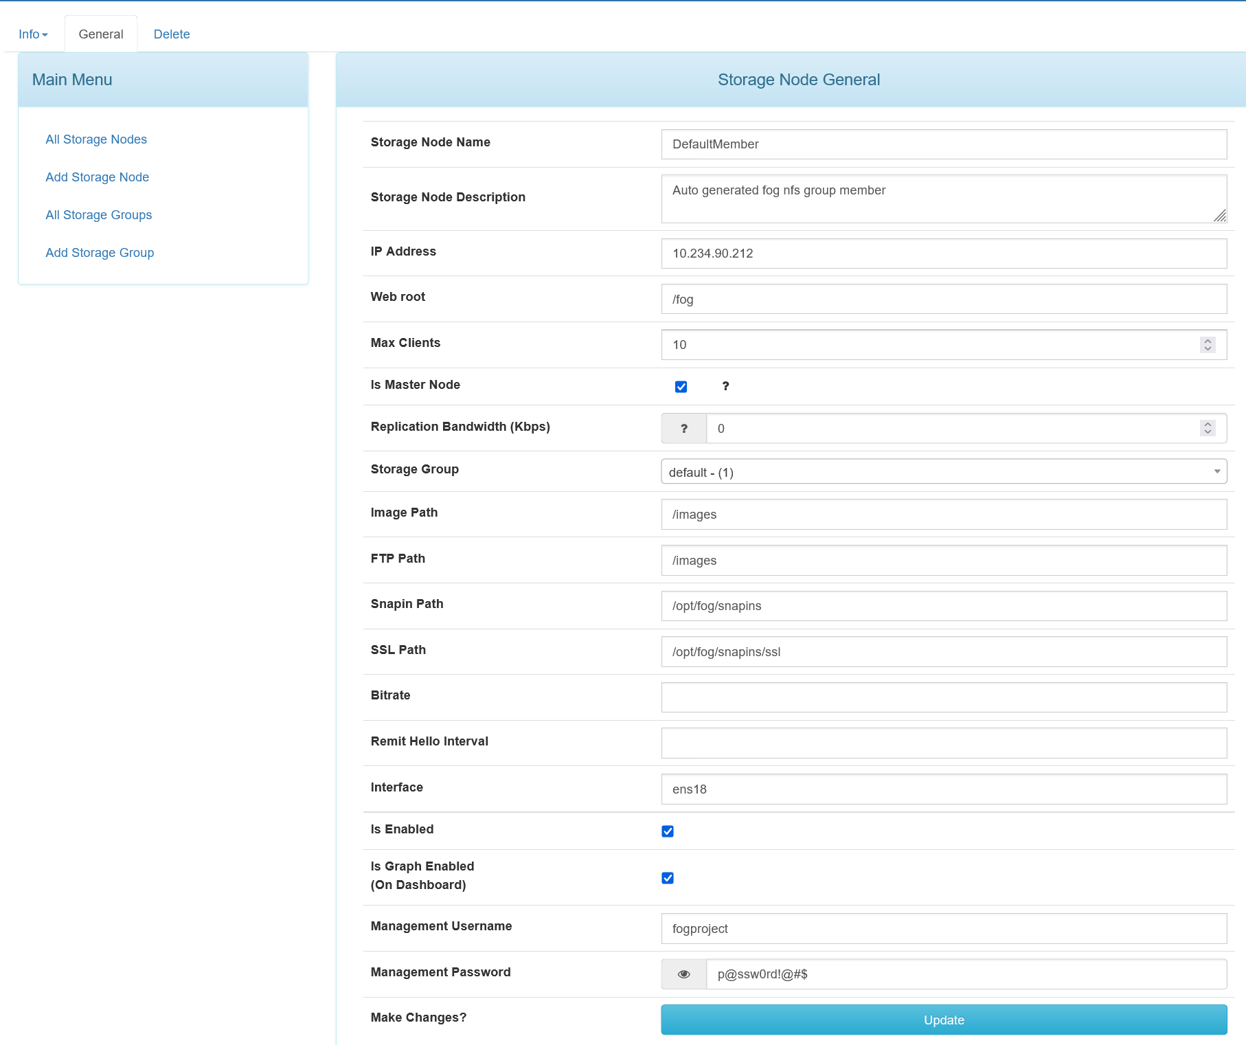Click the Interface field showing ens18
1246x1045 pixels.
[x=944, y=789]
